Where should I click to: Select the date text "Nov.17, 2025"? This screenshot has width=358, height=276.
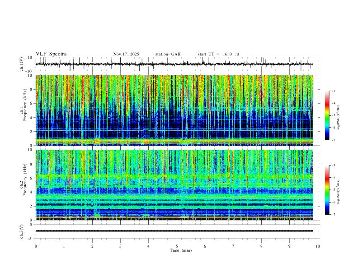(126, 54)
